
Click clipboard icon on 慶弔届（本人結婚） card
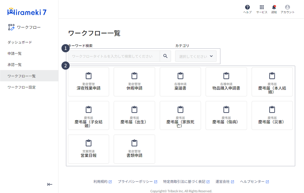click(x=272, y=76)
